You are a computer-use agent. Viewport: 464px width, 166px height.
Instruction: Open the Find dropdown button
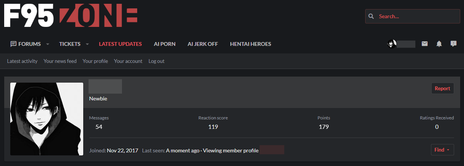click(442, 150)
